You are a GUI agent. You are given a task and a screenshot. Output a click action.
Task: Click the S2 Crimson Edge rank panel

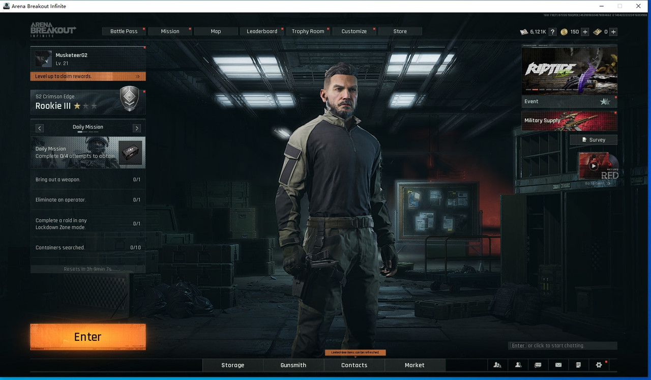tap(88, 102)
